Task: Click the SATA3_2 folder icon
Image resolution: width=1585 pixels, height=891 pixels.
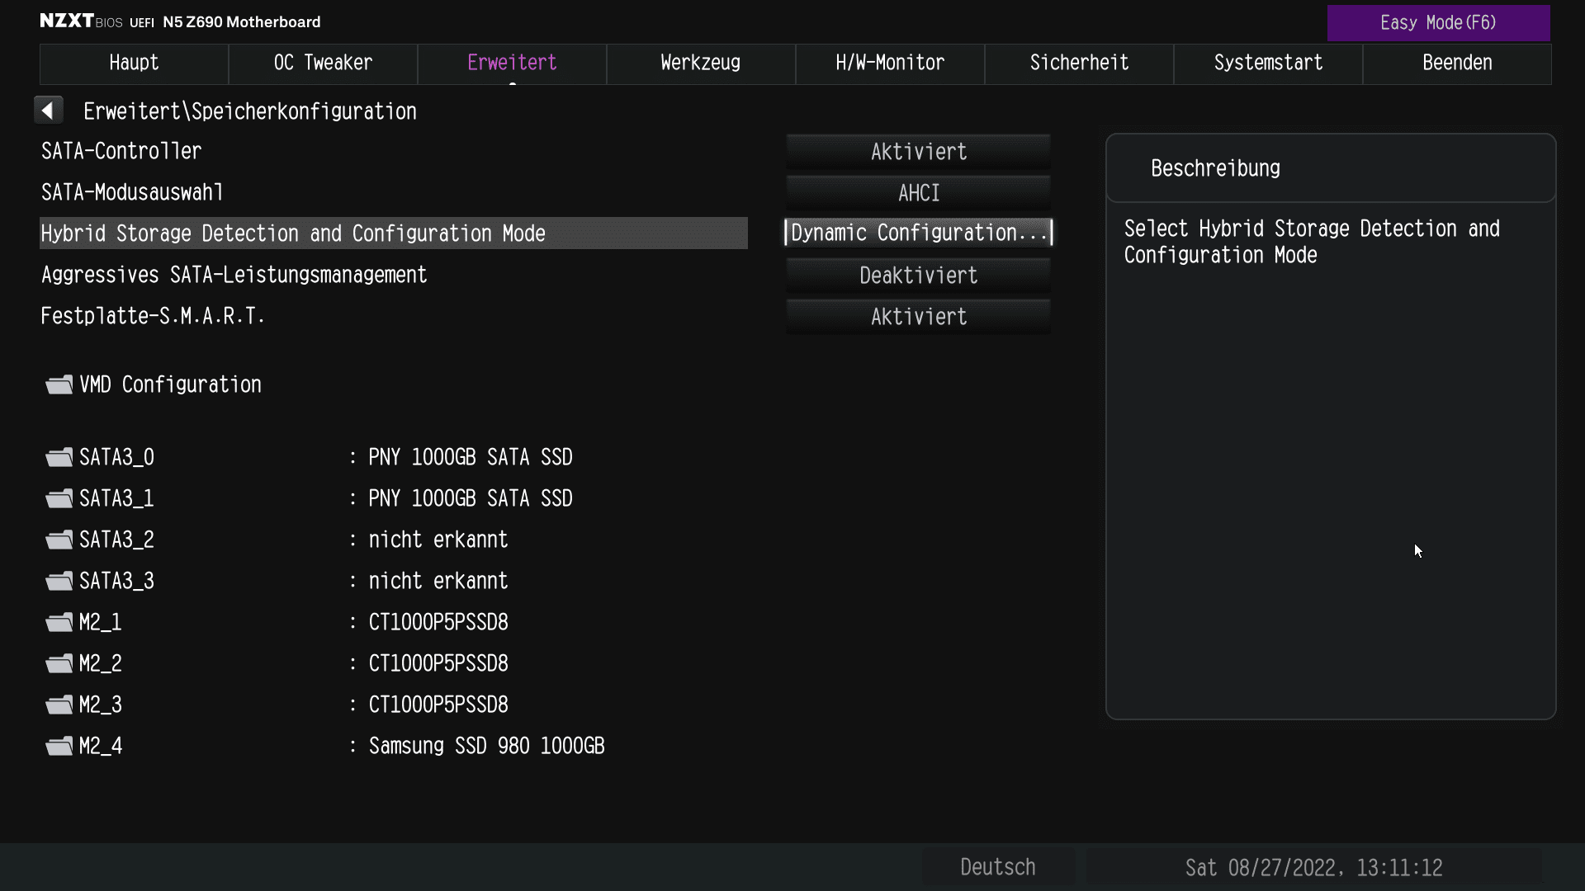Action: [59, 540]
